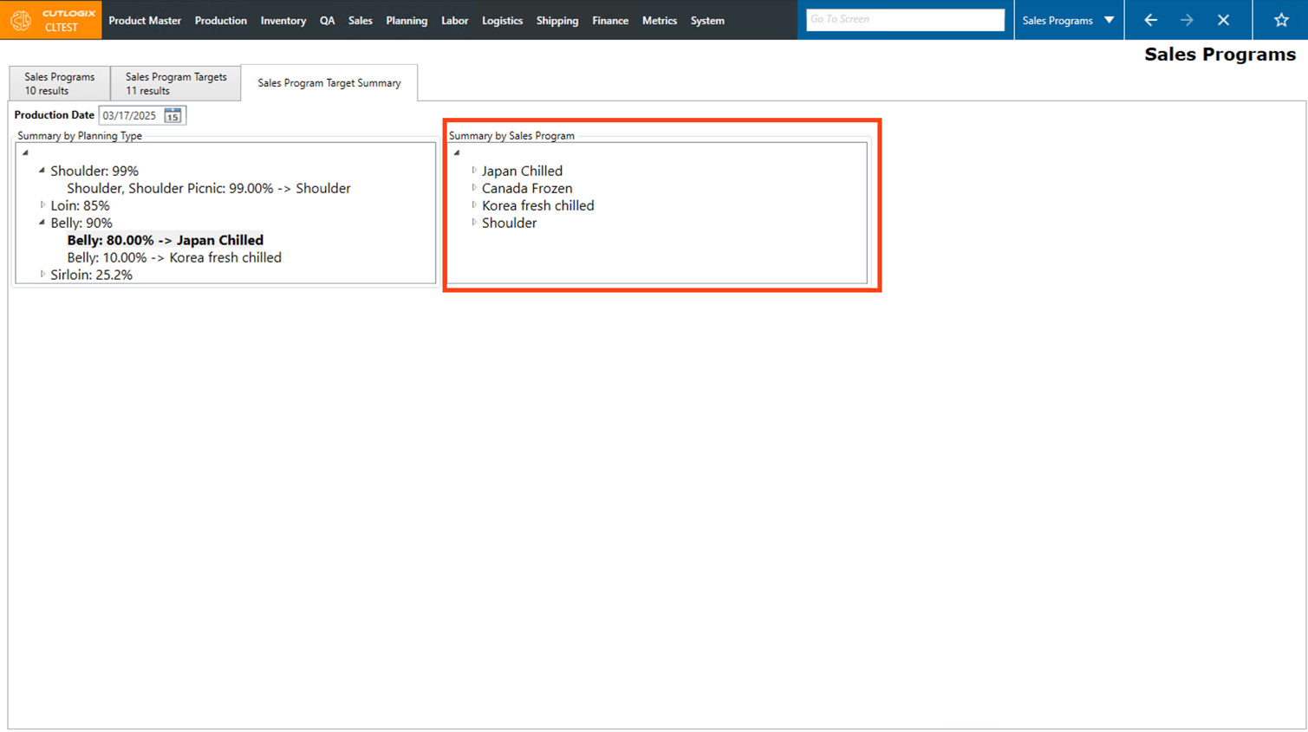The image size is (1308, 732).
Task: Click the star favorites icon
Action: [1280, 20]
